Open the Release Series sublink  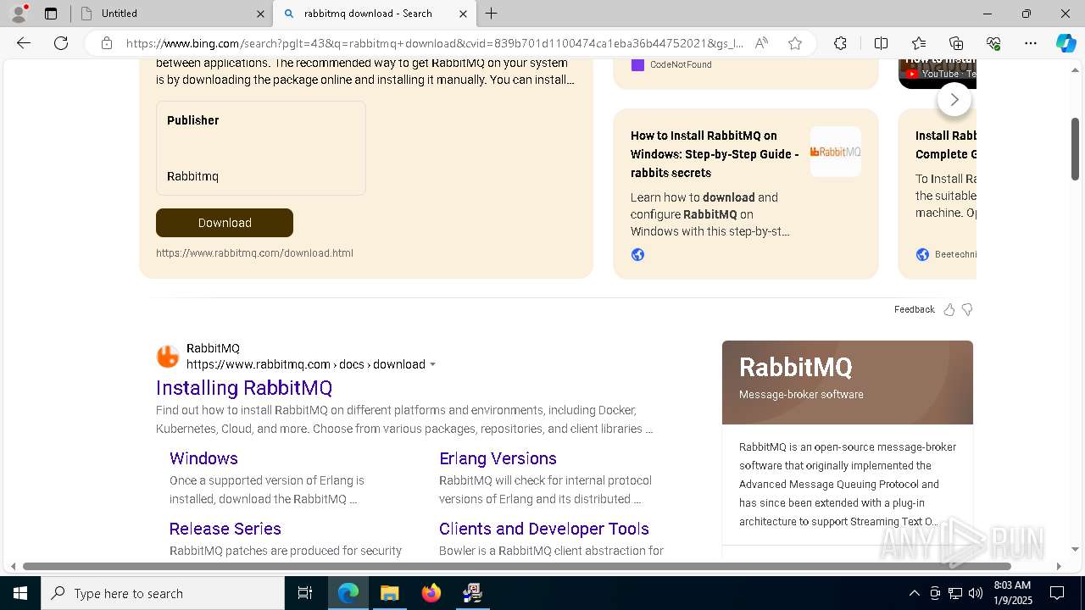pos(225,529)
